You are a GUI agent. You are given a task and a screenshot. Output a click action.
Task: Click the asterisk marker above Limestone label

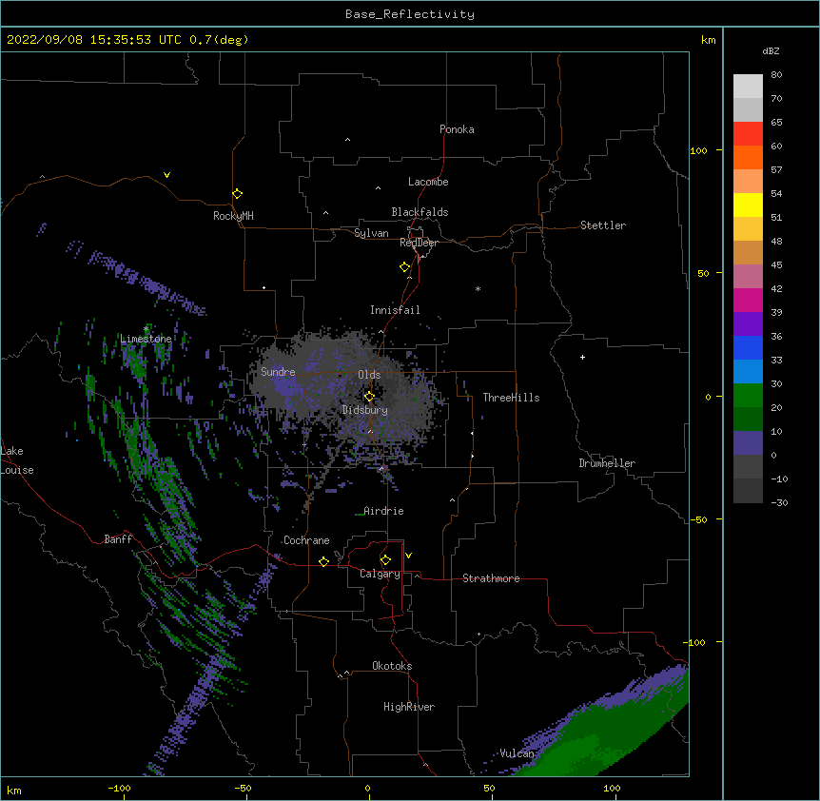(x=146, y=329)
